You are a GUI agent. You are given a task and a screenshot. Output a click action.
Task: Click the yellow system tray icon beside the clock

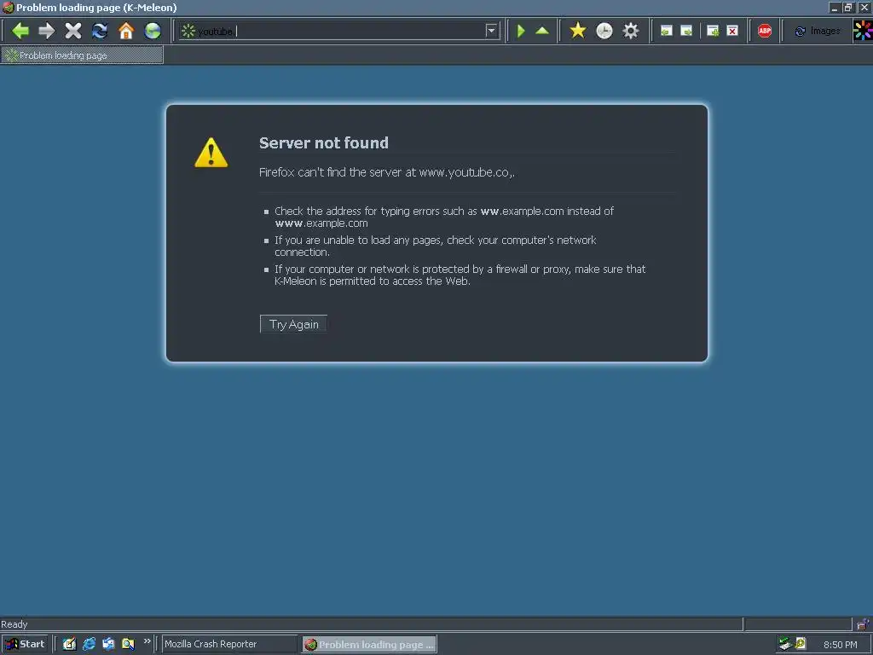801,643
